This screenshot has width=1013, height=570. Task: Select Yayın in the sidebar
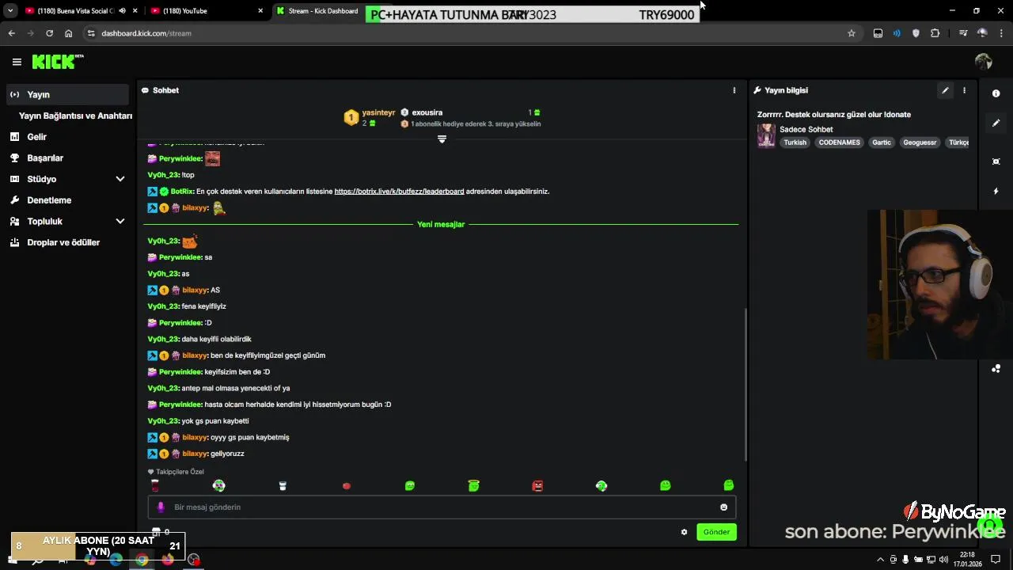[66, 94]
